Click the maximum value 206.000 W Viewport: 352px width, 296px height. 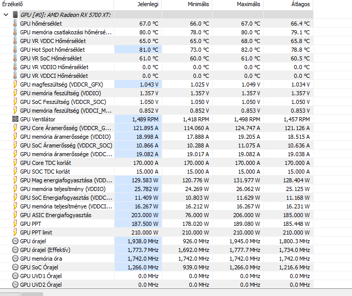coord(247,215)
